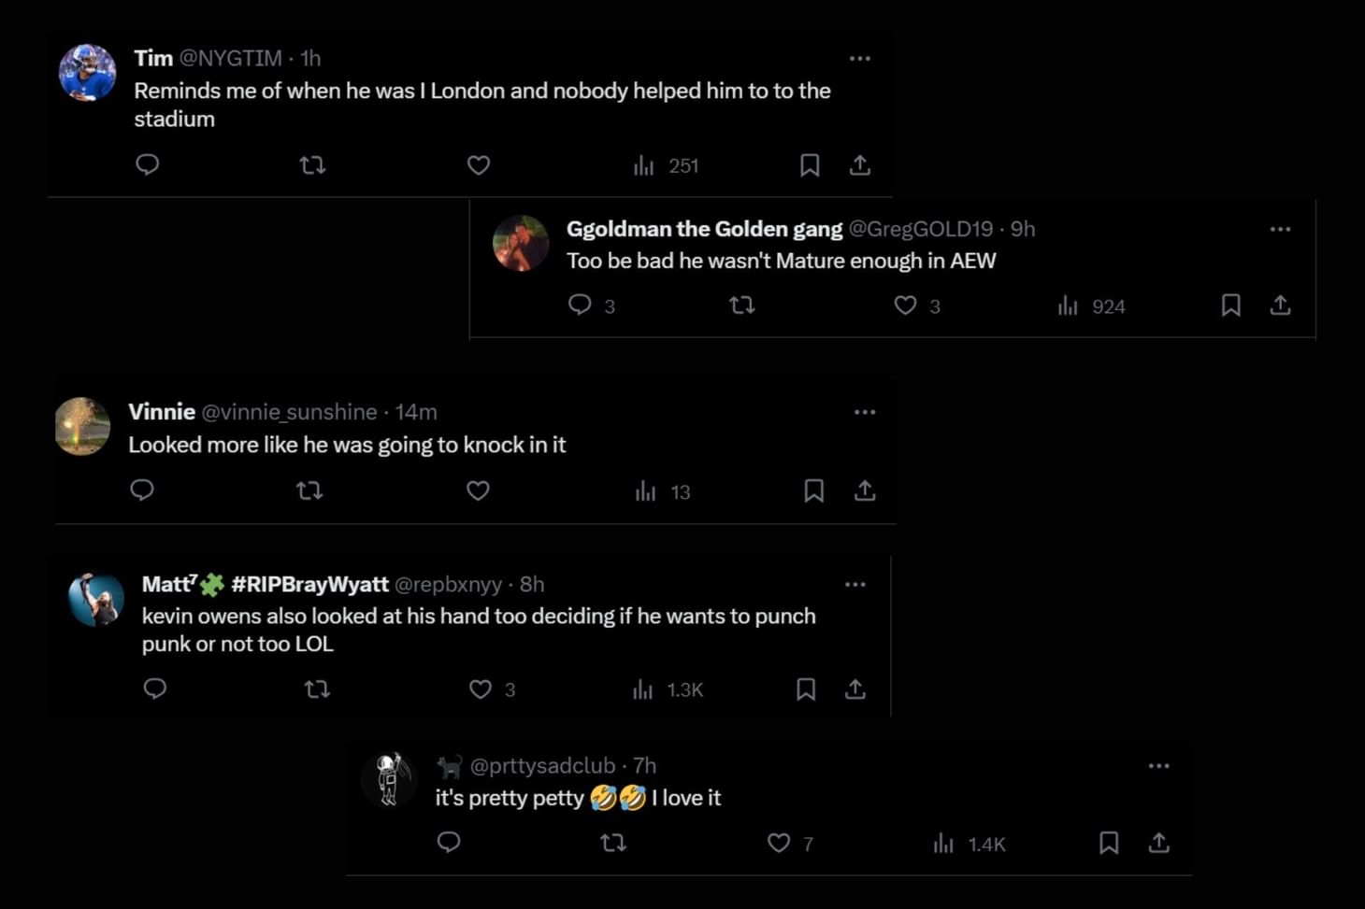1365x909 pixels.
Task: Open more options on Ggoldman's tweet
Action: (x=1280, y=229)
